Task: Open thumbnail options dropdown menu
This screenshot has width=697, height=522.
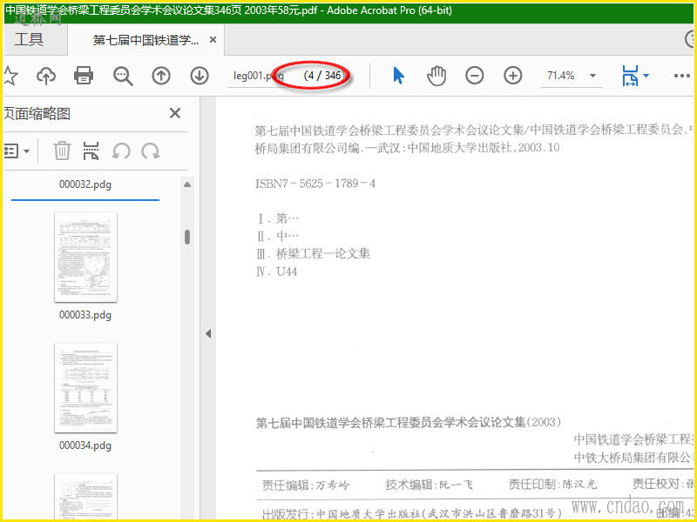Action: pos(17,151)
